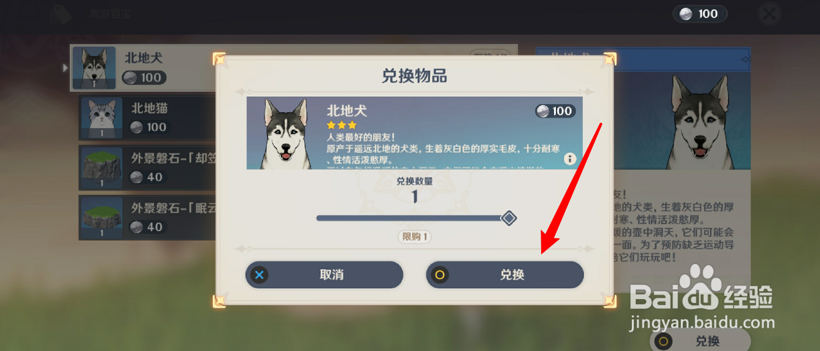The image size is (820, 351).
Task: Click the 限购 1 purchase limit label
Action: pos(415,237)
